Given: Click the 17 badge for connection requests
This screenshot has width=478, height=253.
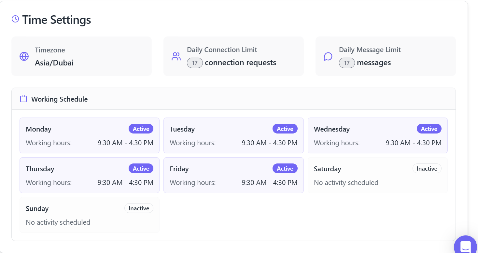Looking at the screenshot, I should (195, 63).
